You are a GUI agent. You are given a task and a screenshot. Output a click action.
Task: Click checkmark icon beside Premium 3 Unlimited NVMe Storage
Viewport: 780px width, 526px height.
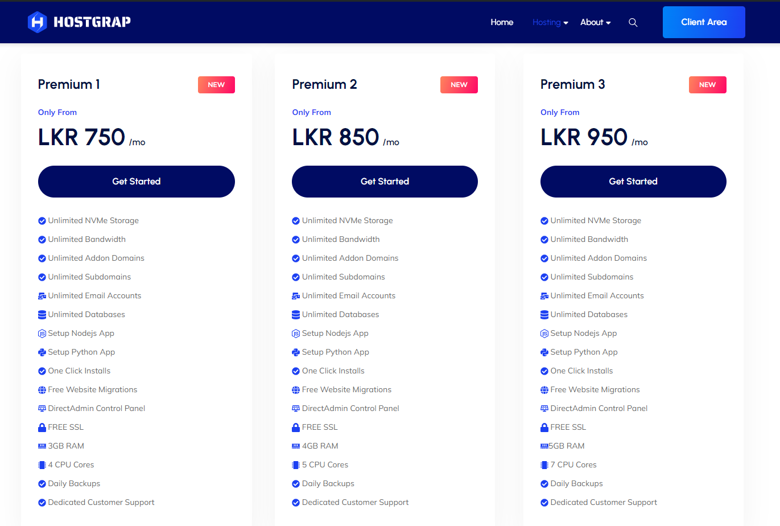pyautogui.click(x=544, y=221)
